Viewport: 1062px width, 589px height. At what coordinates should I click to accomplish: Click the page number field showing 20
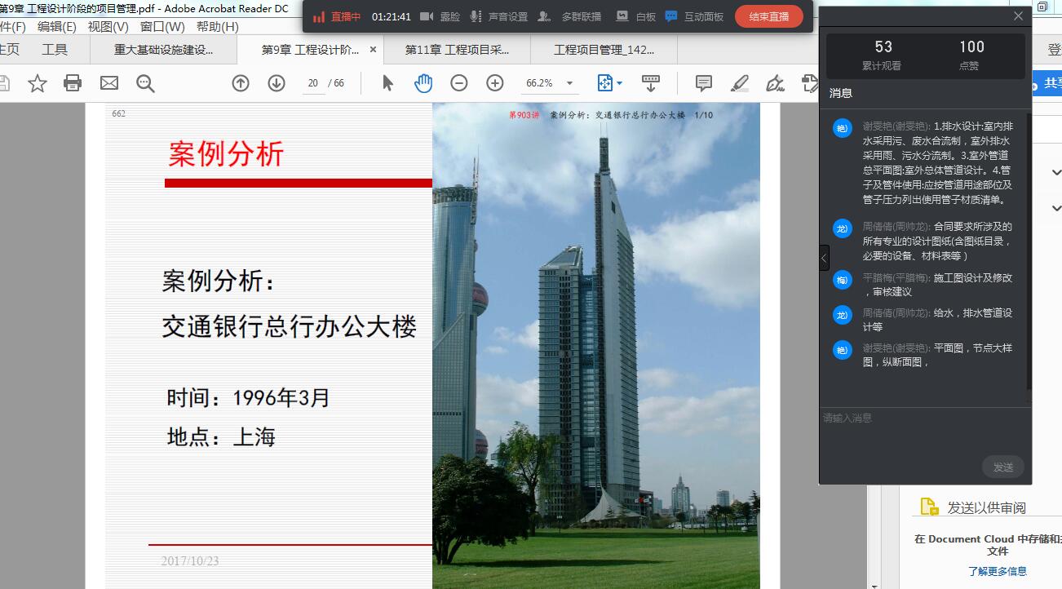pyautogui.click(x=312, y=83)
